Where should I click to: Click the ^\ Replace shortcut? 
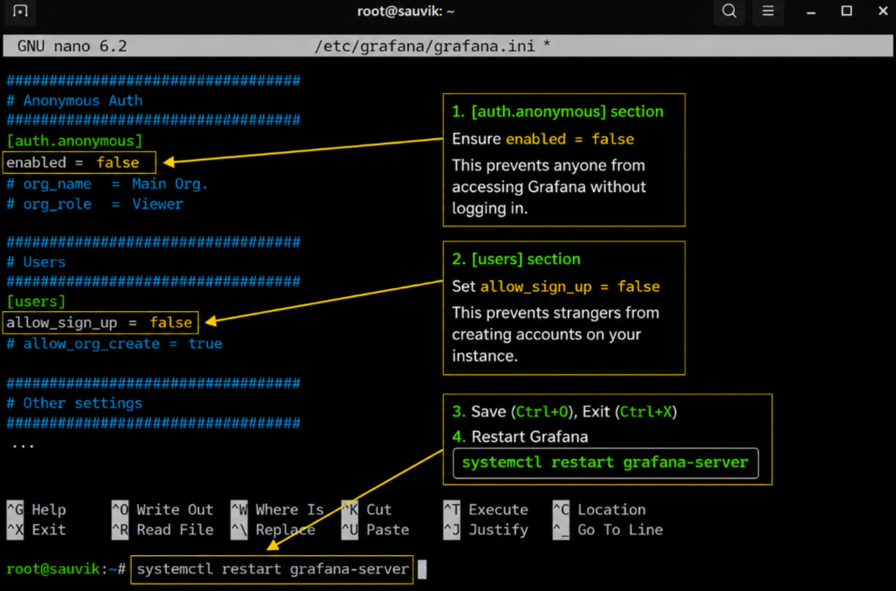(x=273, y=530)
